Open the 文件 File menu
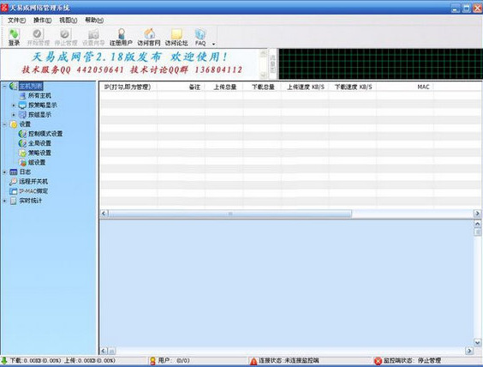The image size is (483, 367). click(x=16, y=21)
